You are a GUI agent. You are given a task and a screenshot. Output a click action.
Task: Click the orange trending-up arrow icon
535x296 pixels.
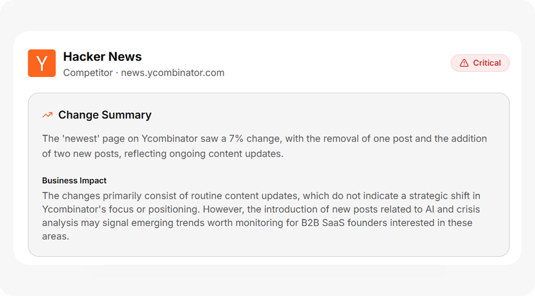[47, 115]
